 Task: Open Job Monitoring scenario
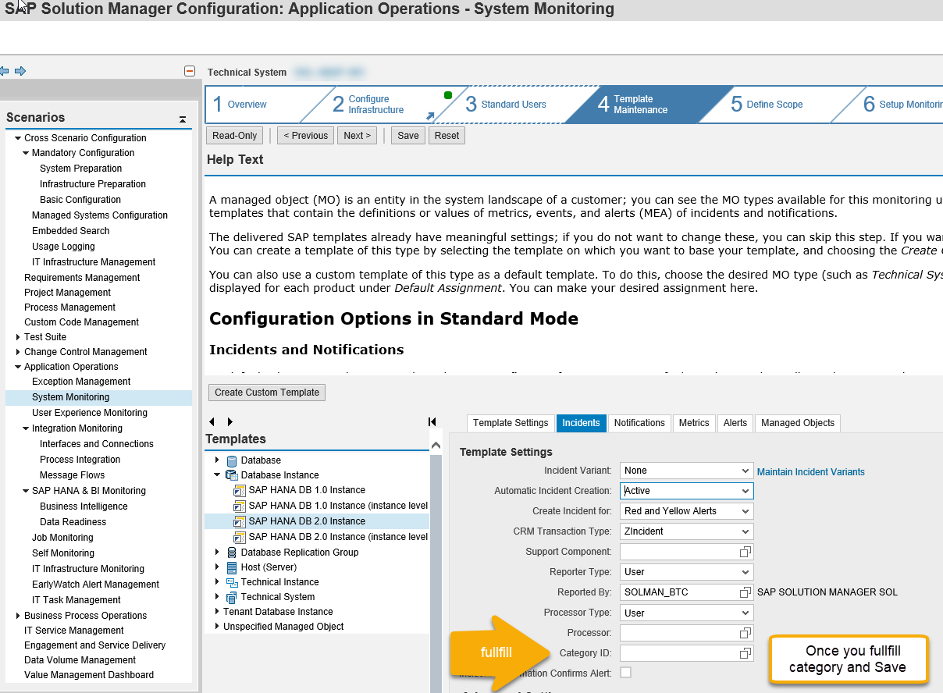62,538
